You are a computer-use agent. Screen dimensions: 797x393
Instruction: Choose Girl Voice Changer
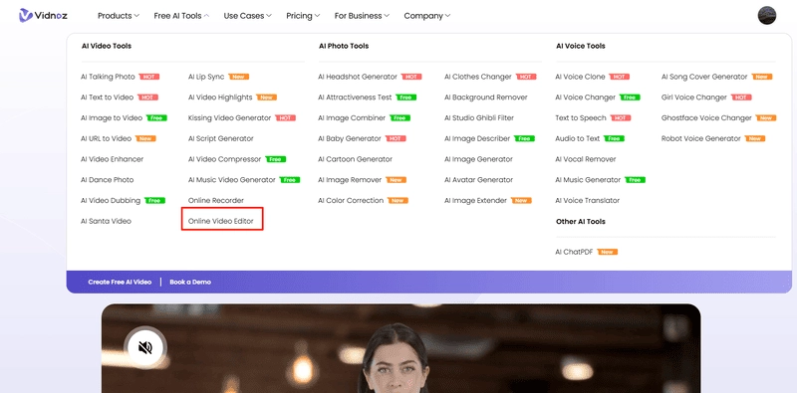(x=693, y=97)
